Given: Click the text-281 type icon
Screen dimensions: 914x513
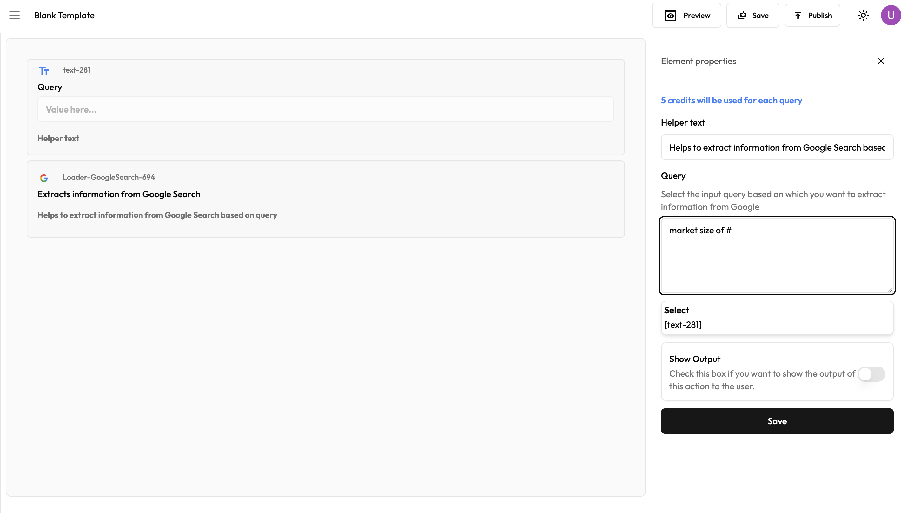Looking at the screenshot, I should [44, 71].
